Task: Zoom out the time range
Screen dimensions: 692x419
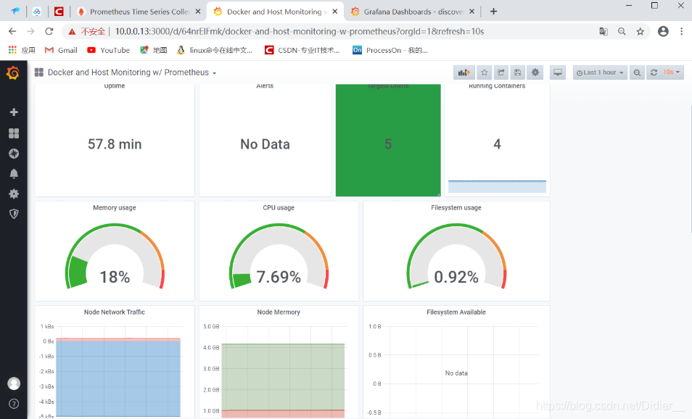Action: tap(637, 72)
